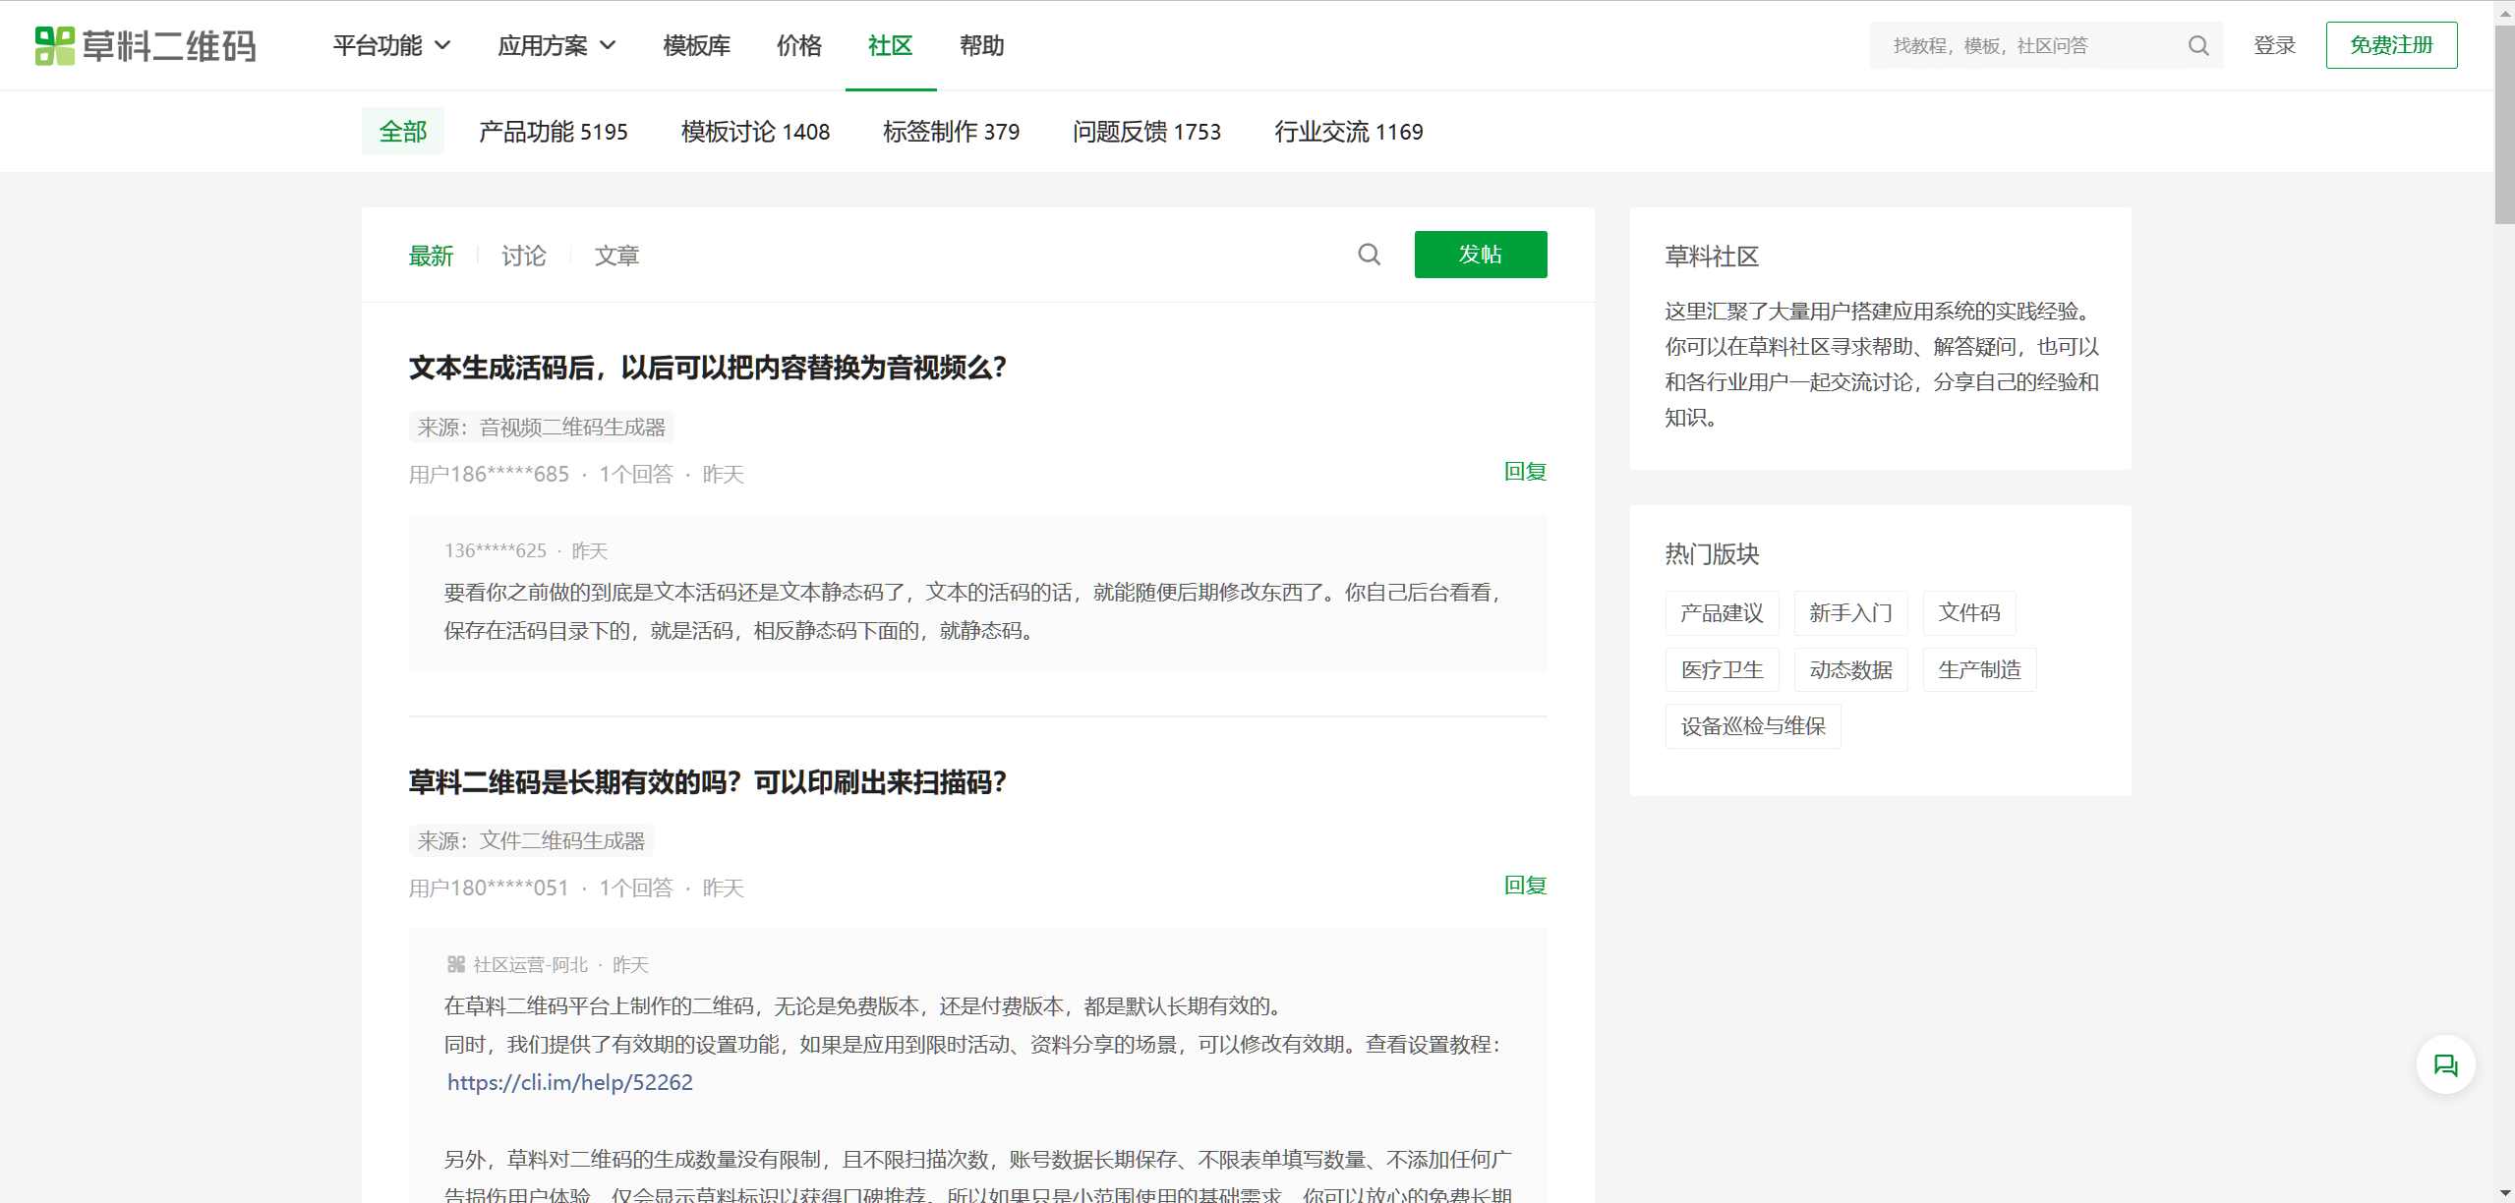Click the 动态数据 hot section tag
The width and height of the screenshot is (2515, 1203).
[x=1850, y=670]
